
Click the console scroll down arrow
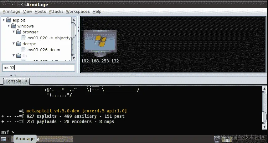(x=264, y=127)
